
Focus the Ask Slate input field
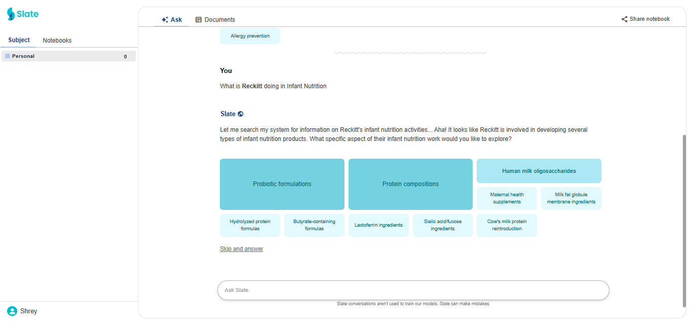(413, 290)
